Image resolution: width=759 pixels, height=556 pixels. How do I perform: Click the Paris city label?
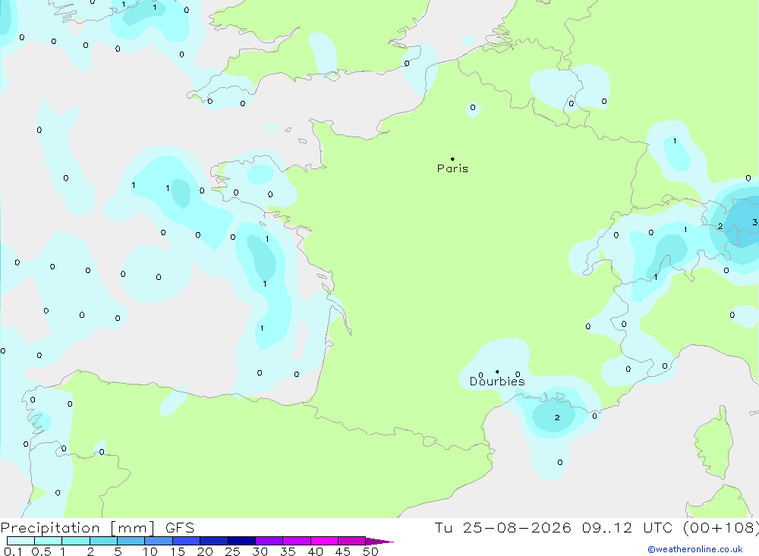tap(452, 168)
